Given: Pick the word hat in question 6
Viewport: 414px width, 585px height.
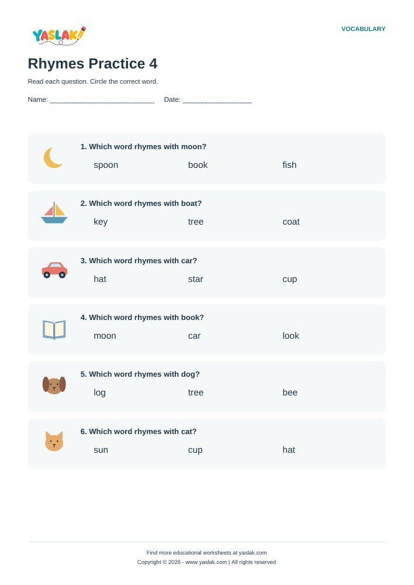Looking at the screenshot, I should (289, 450).
